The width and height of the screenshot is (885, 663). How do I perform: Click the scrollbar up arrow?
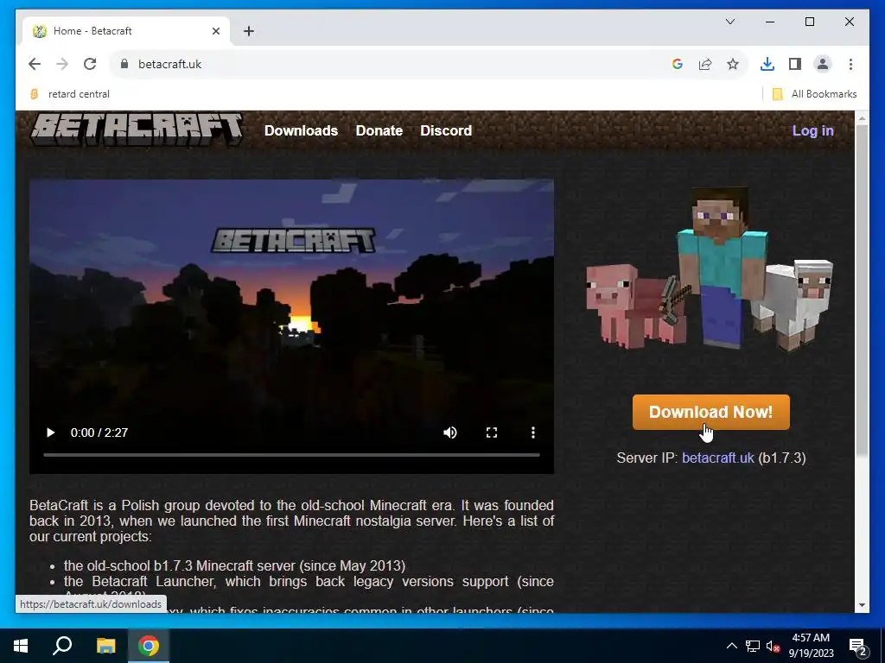click(862, 117)
